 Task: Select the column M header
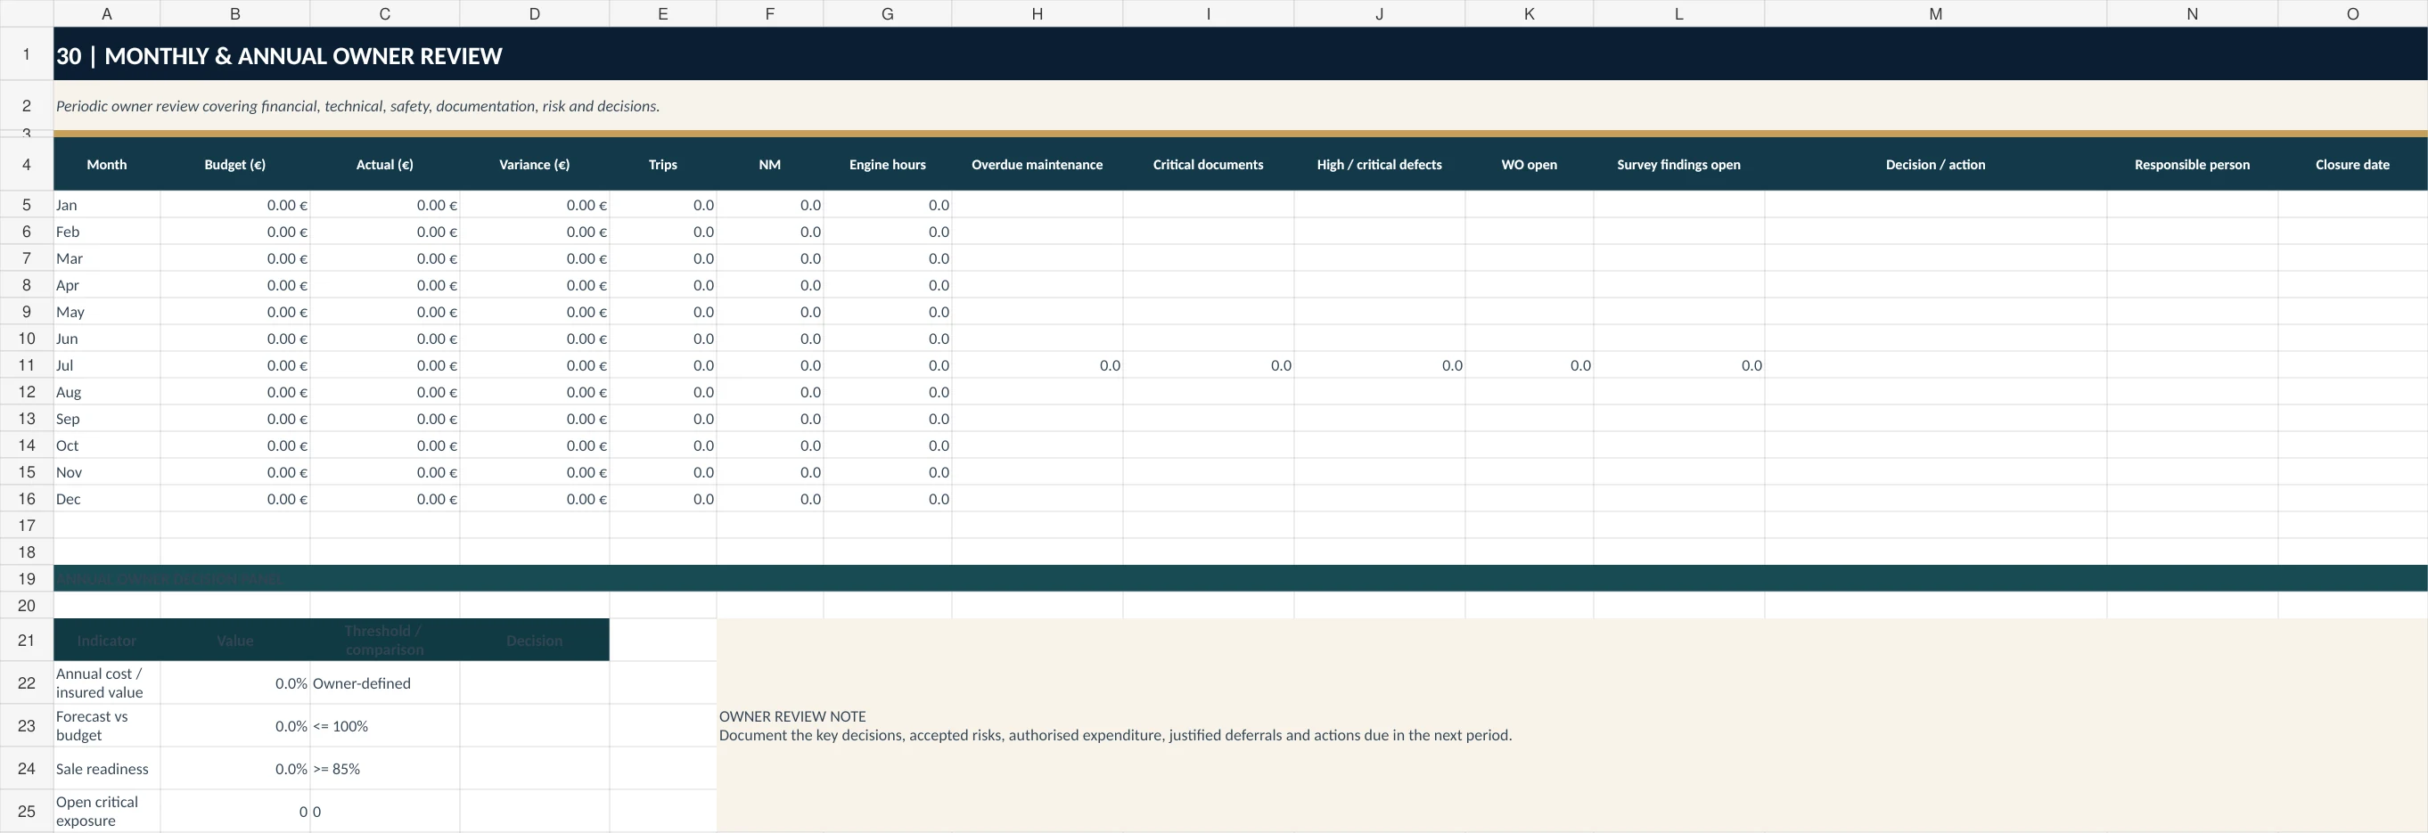coord(1935,13)
